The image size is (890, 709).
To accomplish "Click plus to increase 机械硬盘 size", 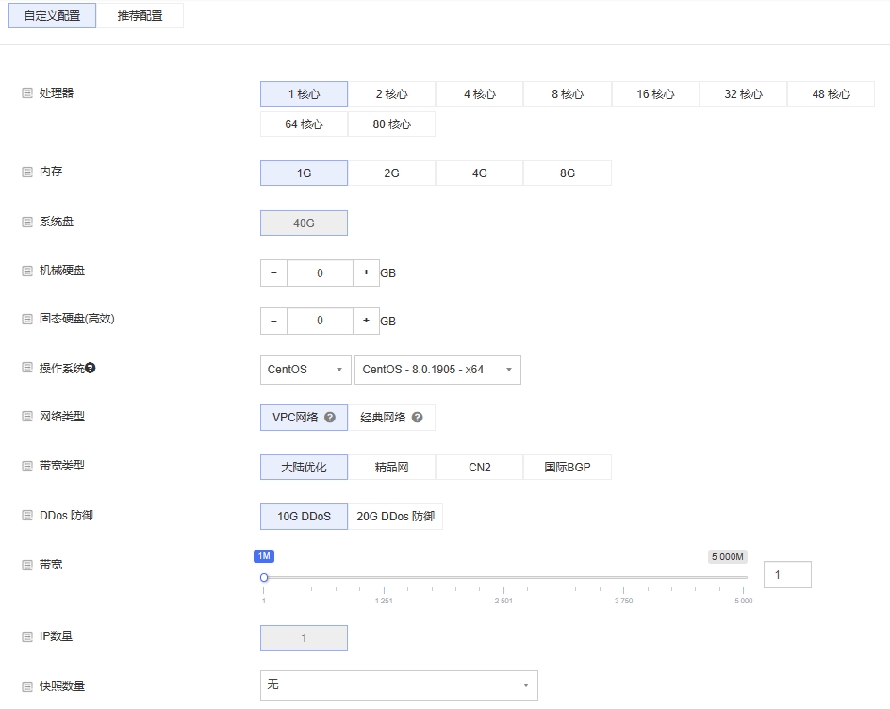I will tap(366, 272).
